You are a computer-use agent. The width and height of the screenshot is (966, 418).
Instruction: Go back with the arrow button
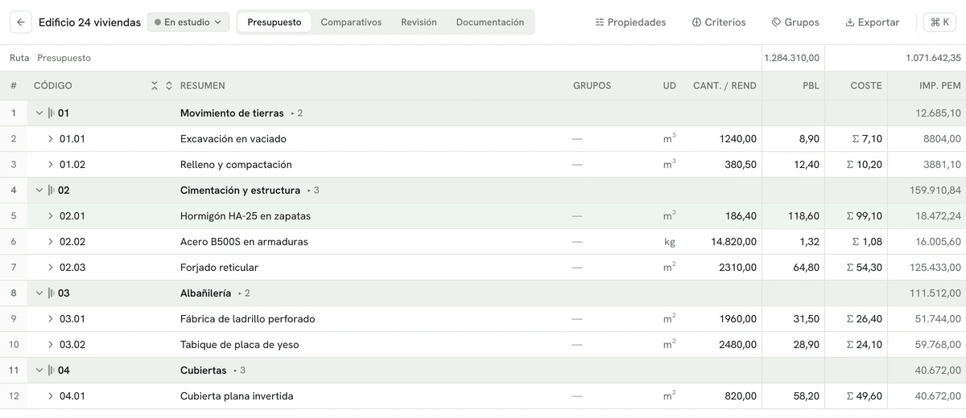click(20, 23)
